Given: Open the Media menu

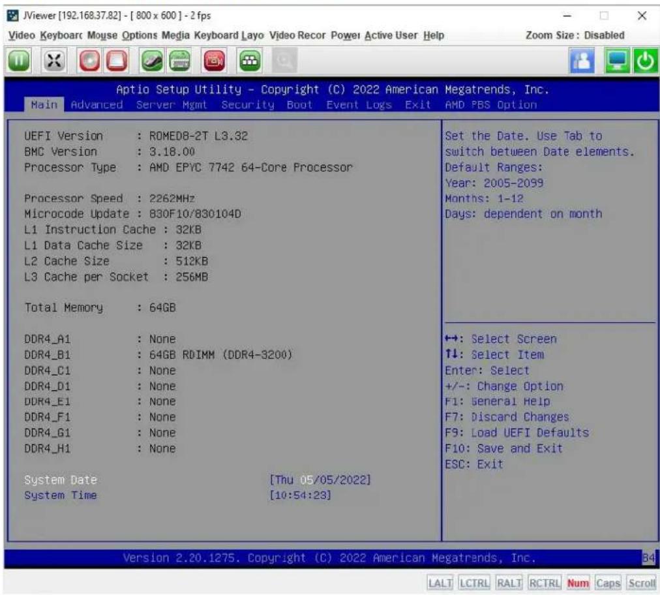Looking at the screenshot, I should 175,35.
